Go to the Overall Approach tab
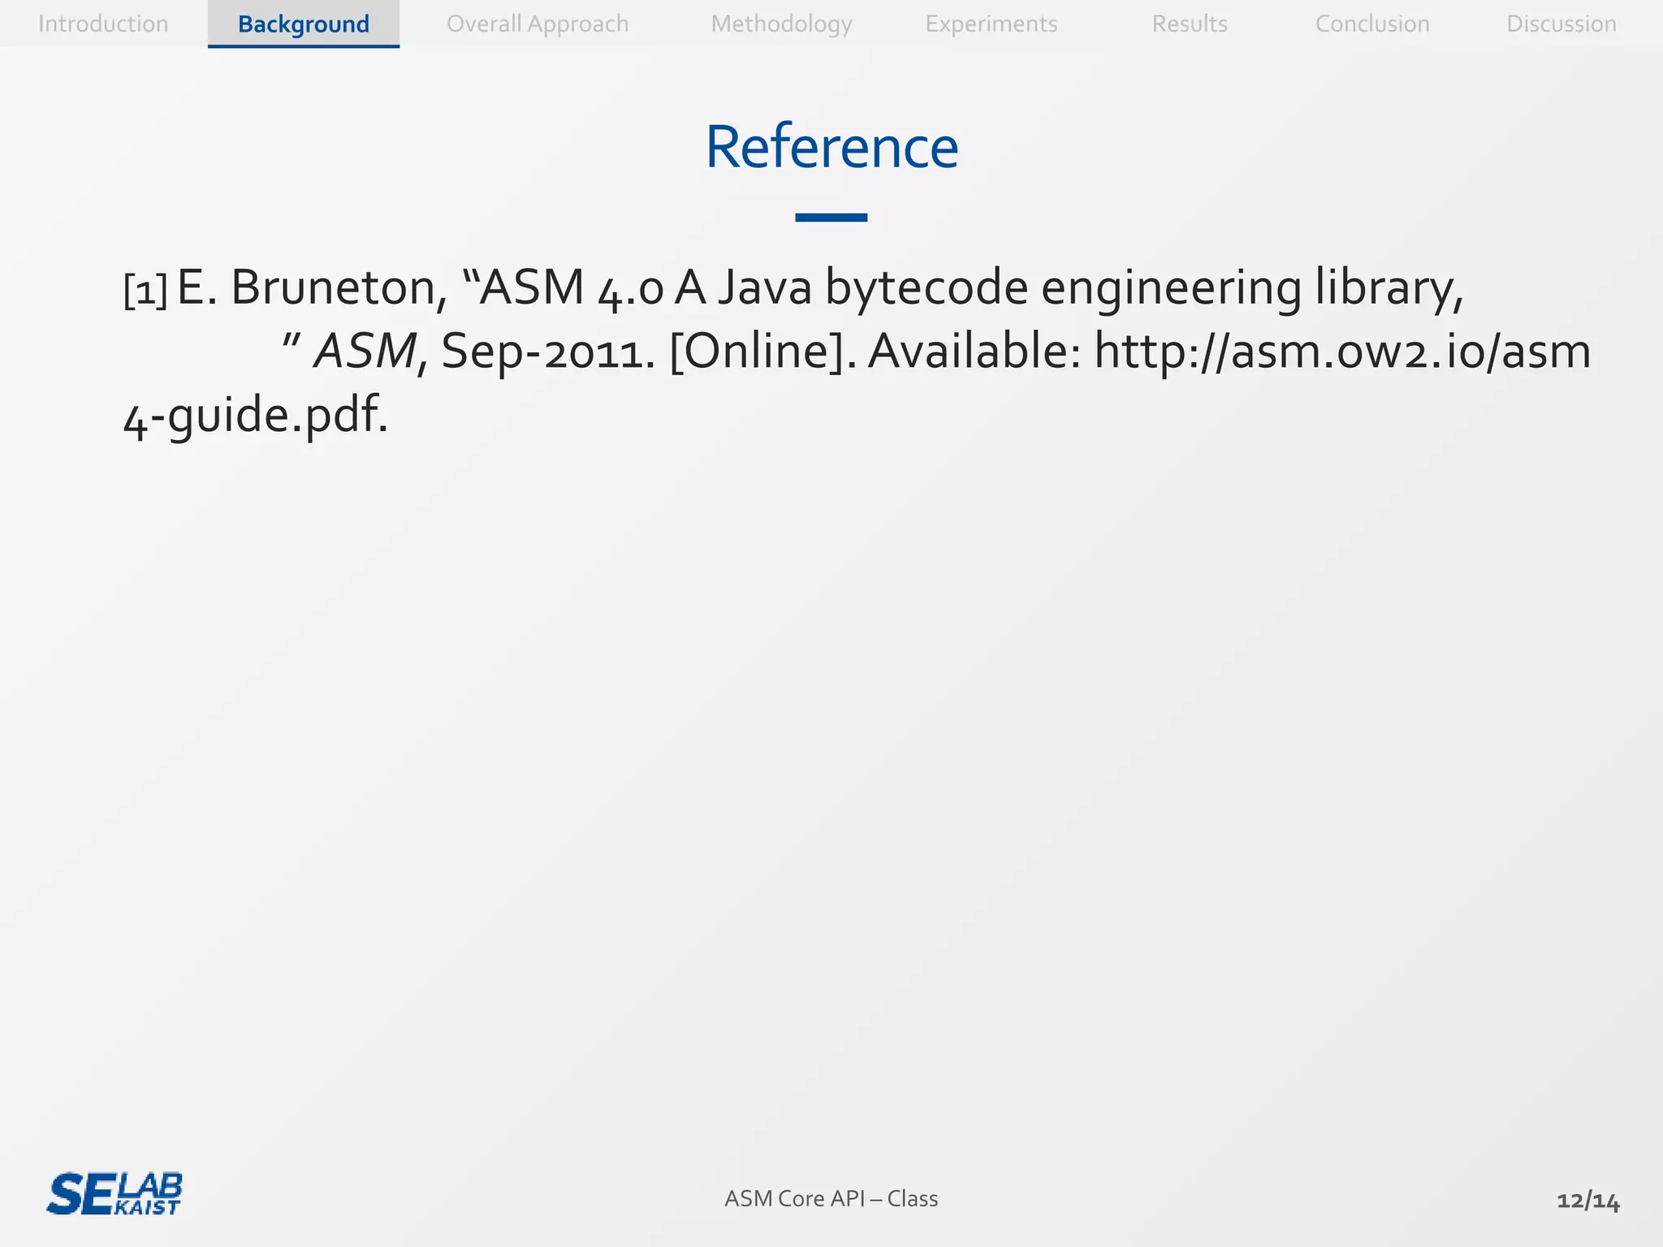The height and width of the screenshot is (1247, 1663). [x=538, y=24]
